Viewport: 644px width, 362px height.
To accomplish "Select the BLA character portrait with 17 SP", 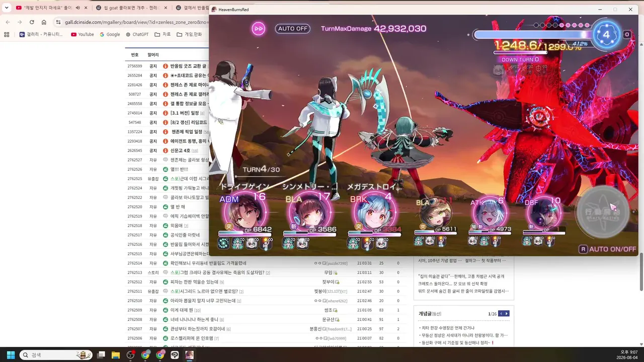I will (x=311, y=212).
